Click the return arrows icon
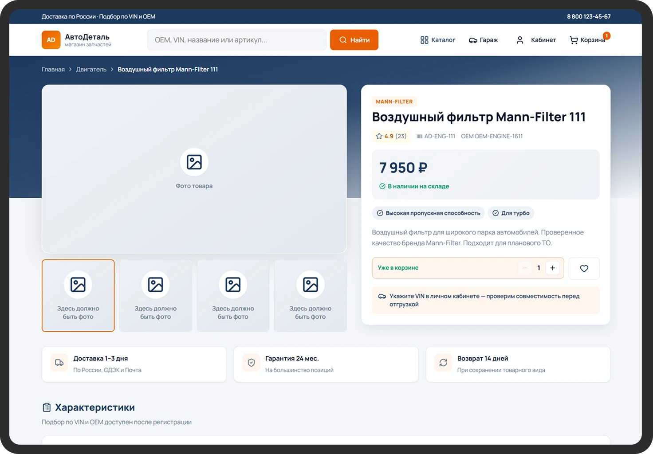653x454 pixels. click(x=443, y=363)
